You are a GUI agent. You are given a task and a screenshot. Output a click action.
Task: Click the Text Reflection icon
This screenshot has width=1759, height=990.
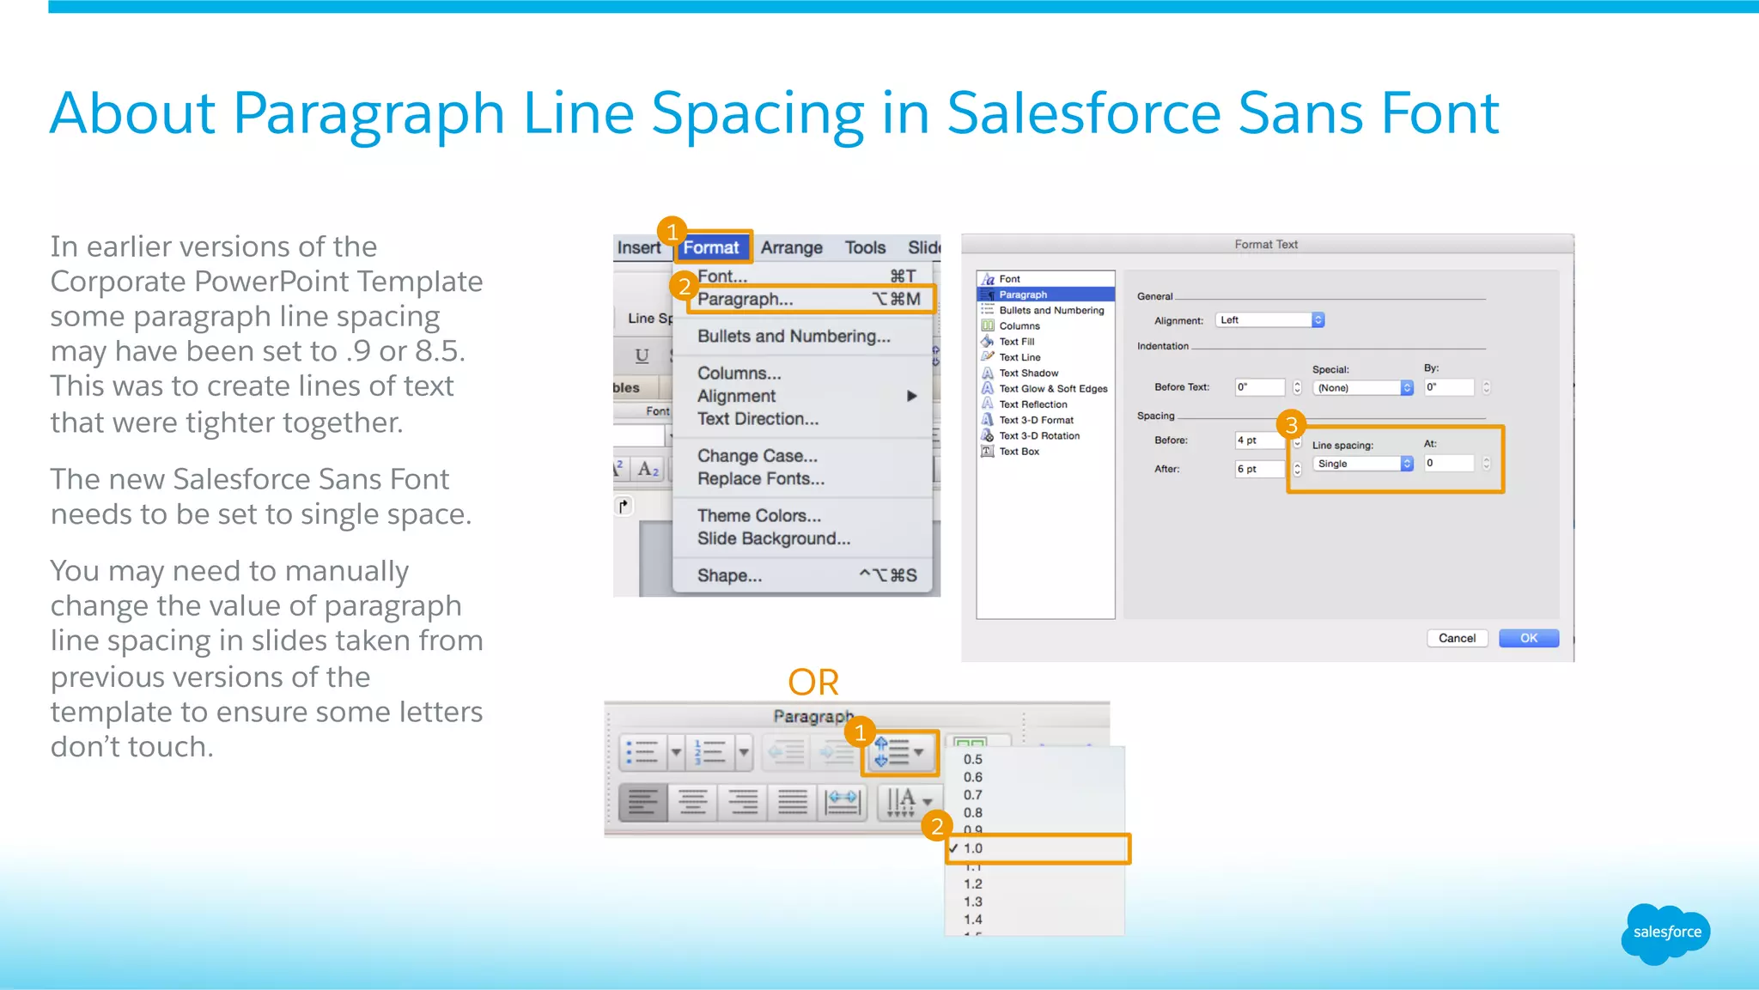988,404
